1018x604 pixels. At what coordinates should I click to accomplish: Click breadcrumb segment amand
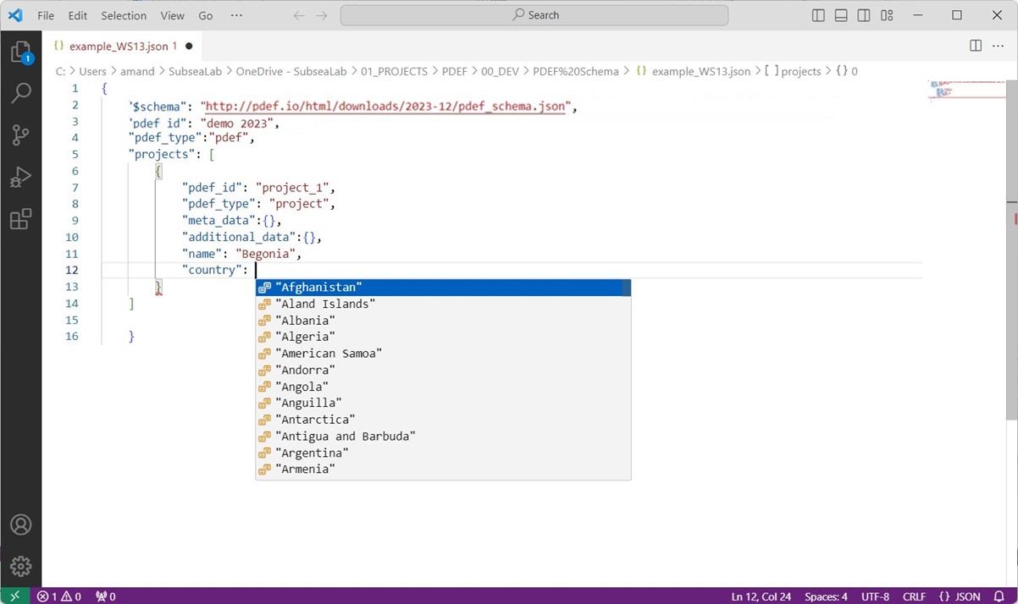coord(137,72)
